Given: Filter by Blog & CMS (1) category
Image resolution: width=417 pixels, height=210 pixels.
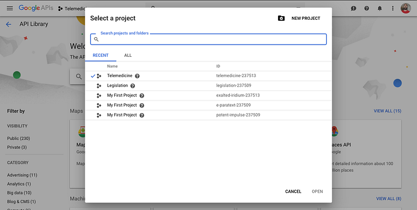Looking at the screenshot, I should point(21,201).
